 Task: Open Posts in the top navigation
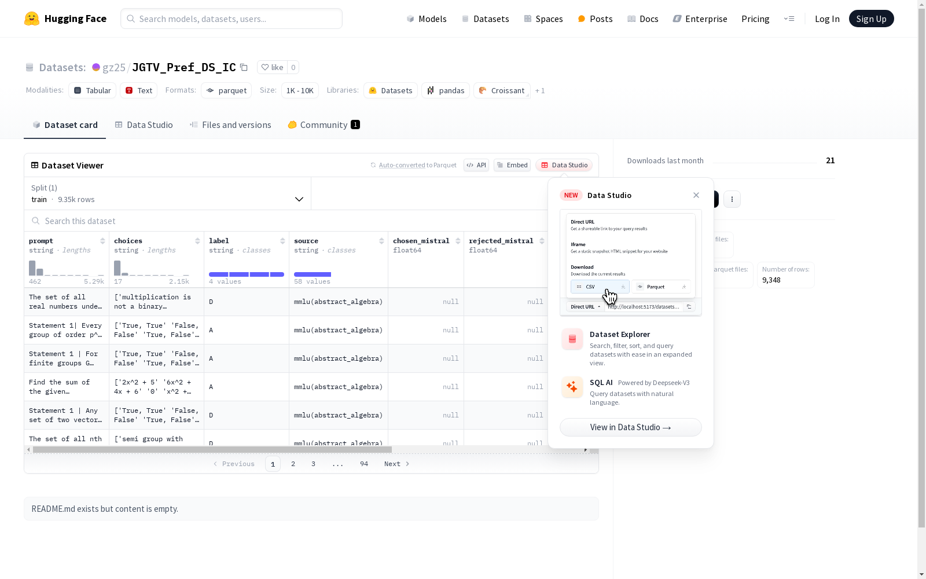(595, 19)
